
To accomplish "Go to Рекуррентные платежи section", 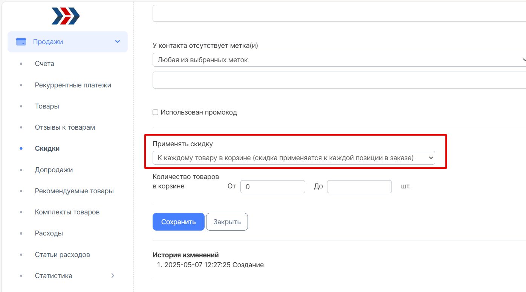I will coord(73,85).
